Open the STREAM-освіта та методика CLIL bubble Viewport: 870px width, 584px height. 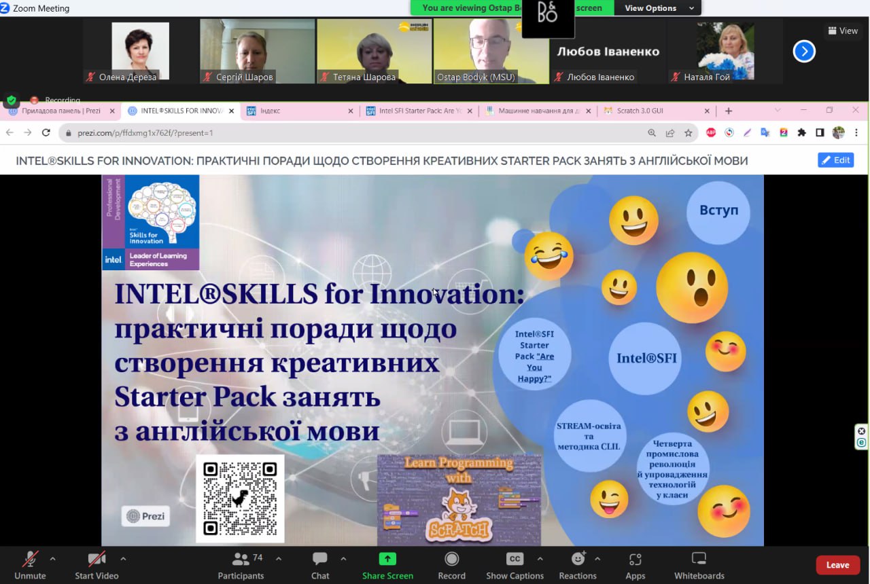tap(589, 435)
